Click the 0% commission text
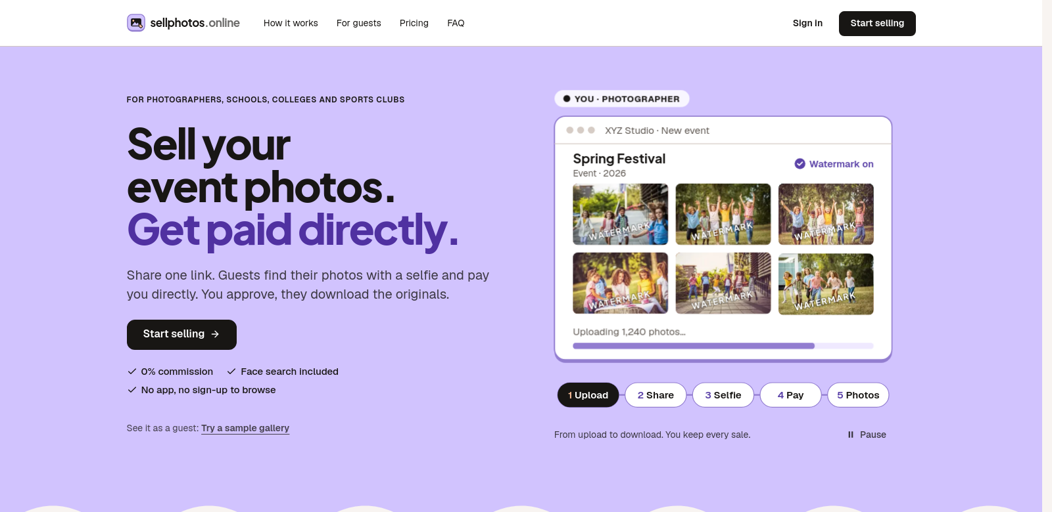 tap(177, 372)
